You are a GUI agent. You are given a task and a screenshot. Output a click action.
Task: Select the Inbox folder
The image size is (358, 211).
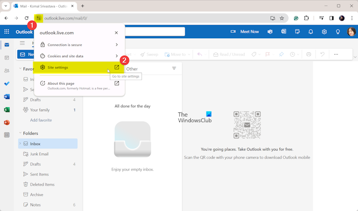coord(48,144)
